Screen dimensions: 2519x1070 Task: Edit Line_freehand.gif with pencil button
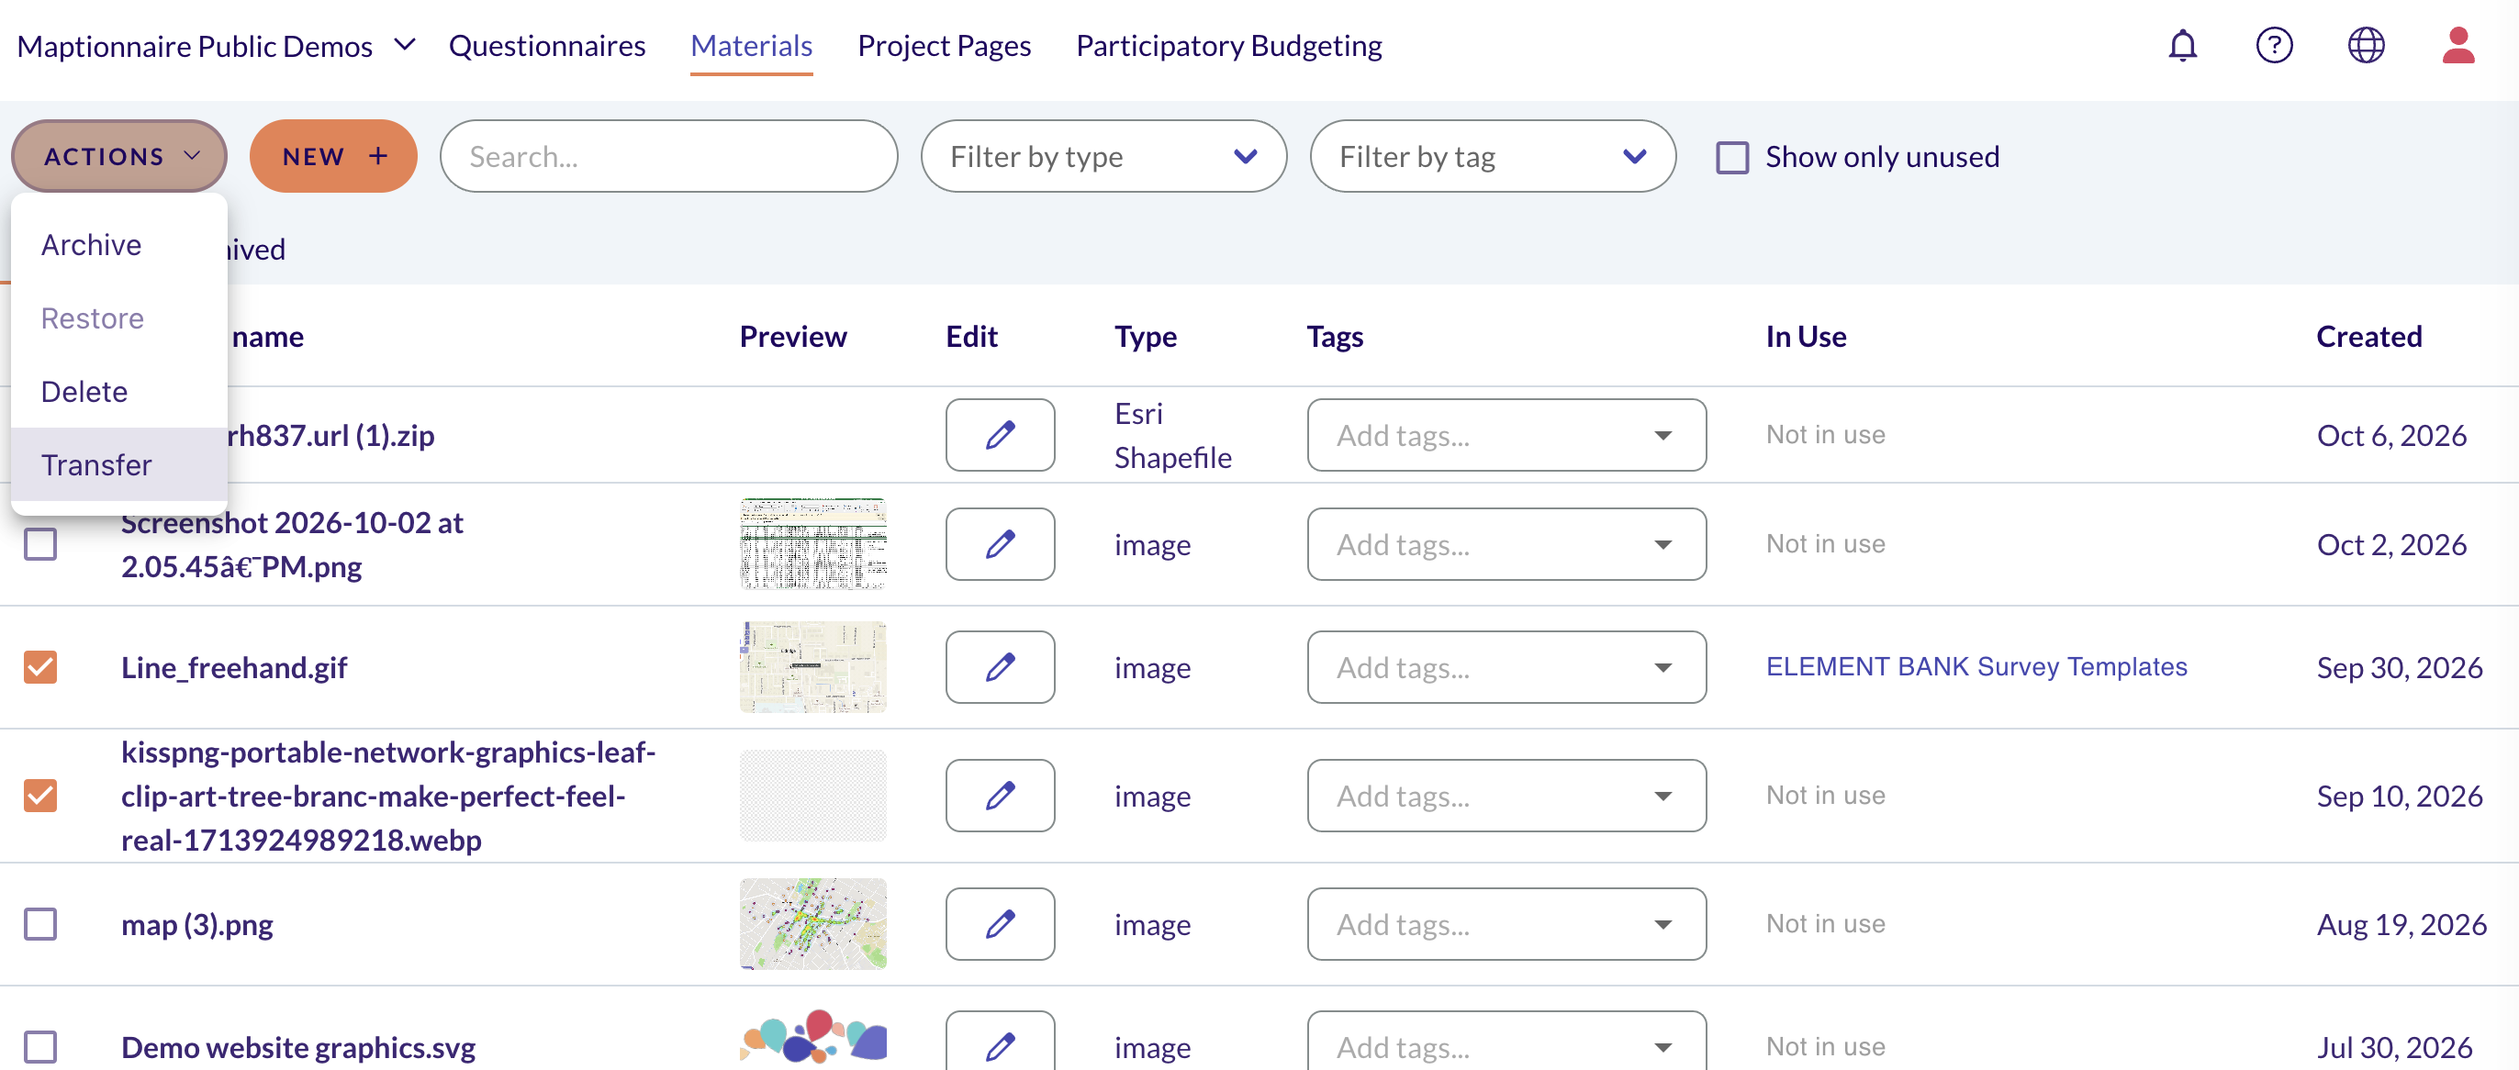coord(1000,667)
